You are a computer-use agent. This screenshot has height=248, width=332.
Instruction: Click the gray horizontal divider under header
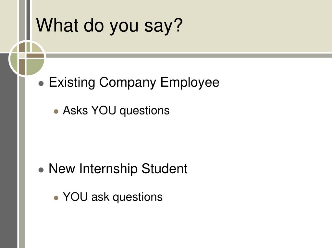189,56
